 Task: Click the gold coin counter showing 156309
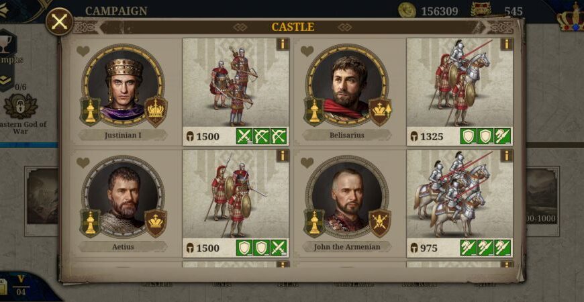point(428,11)
